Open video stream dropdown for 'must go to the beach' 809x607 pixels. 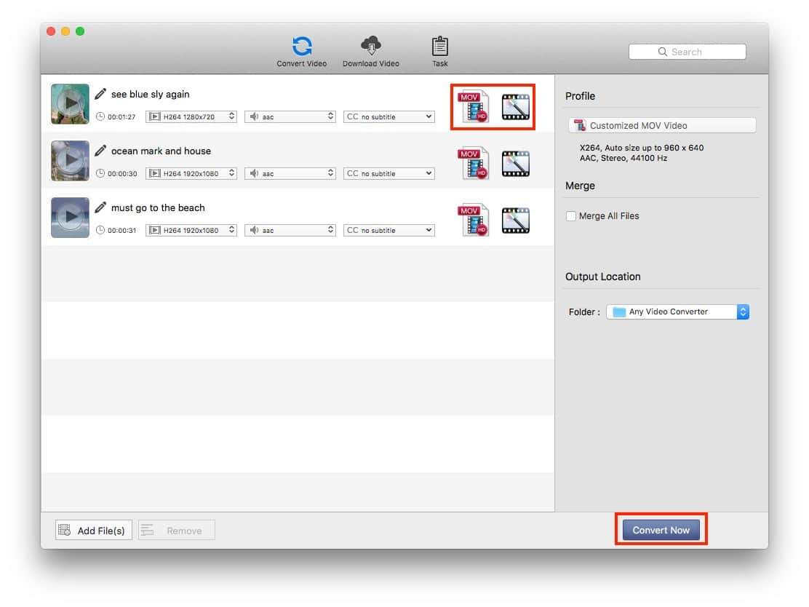click(191, 230)
